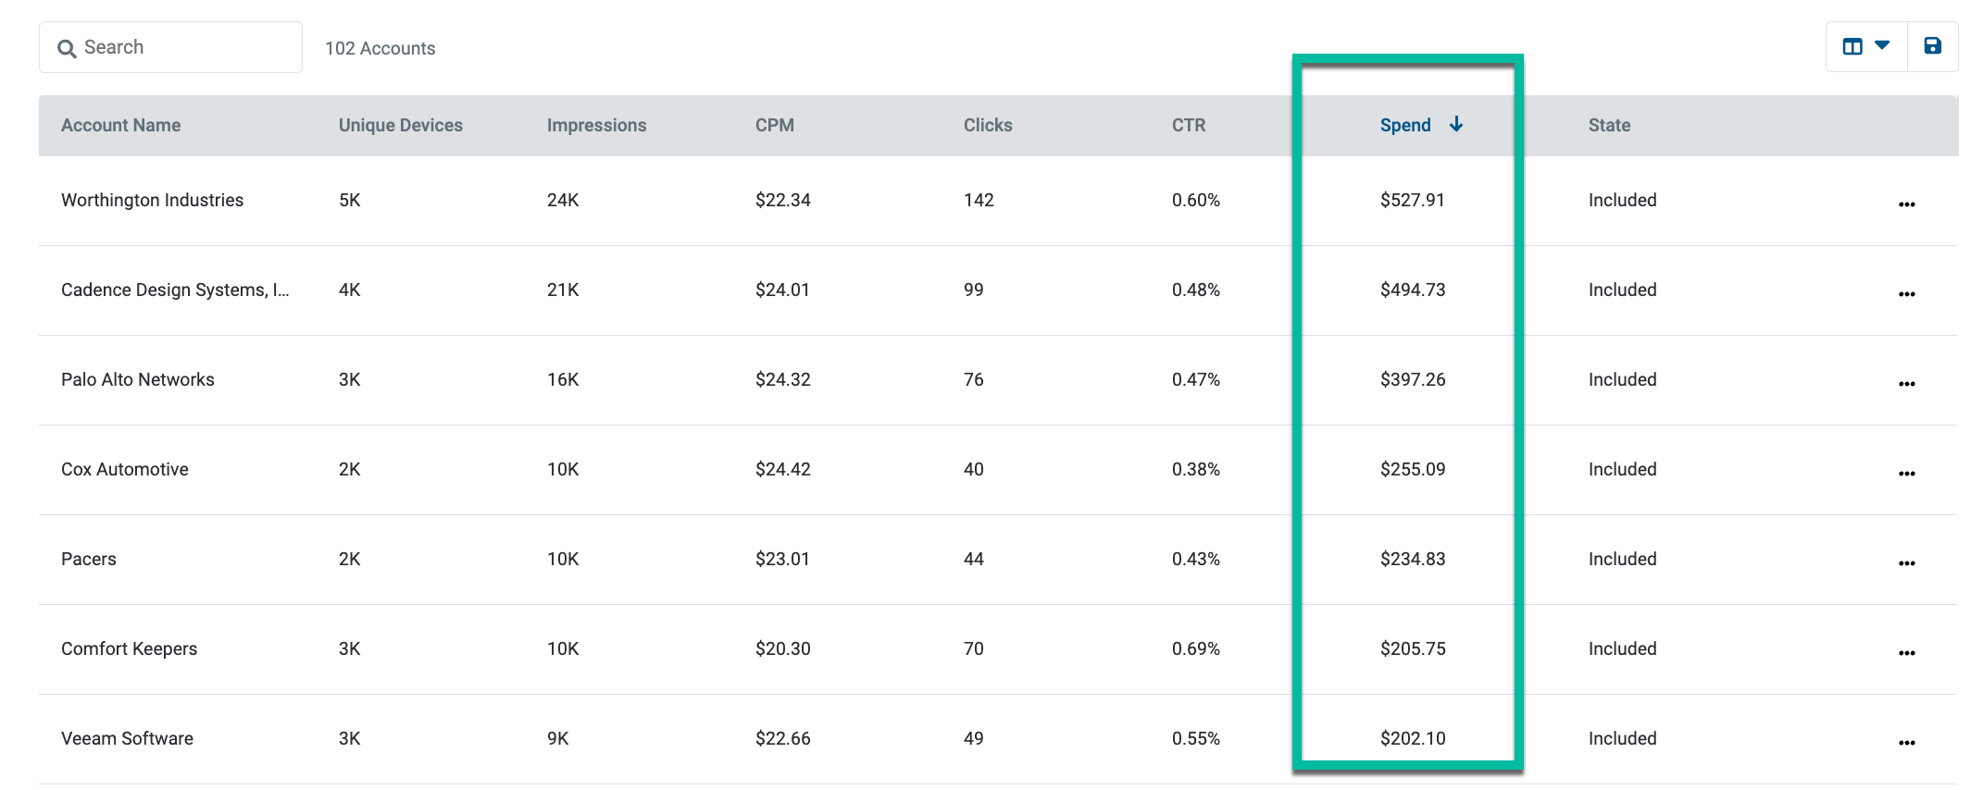1983x790 pixels.
Task: Click spend value $202.10
Action: (1413, 738)
